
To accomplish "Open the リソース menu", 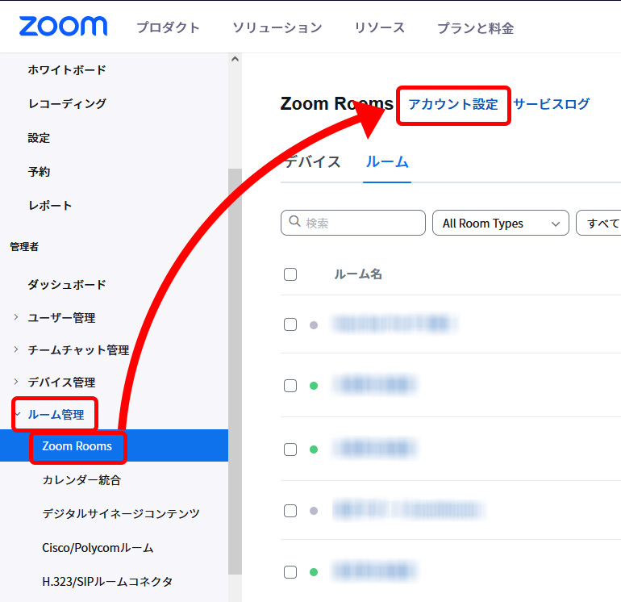I will click(x=379, y=27).
